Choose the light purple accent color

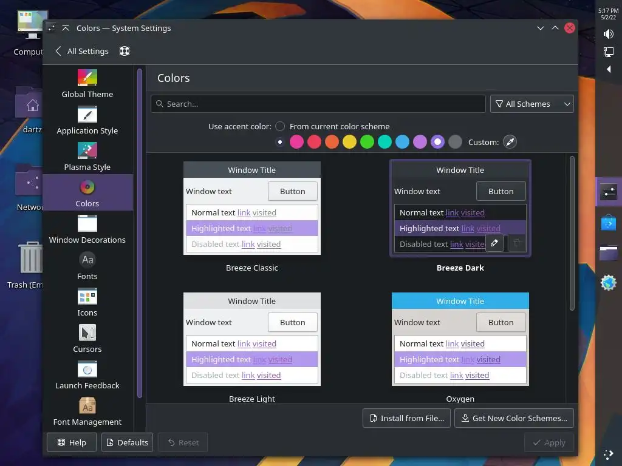420,142
